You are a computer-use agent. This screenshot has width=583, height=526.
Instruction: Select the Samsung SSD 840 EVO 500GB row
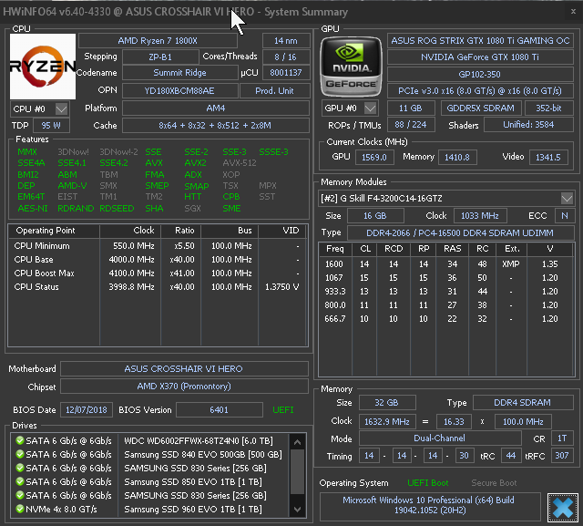pyautogui.click(x=150, y=455)
